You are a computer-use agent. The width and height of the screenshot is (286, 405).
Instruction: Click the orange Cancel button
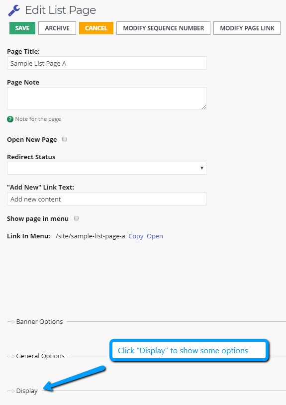coord(96,28)
